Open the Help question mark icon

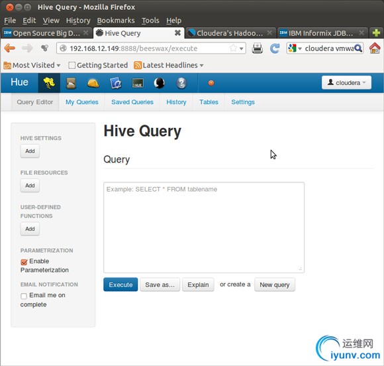tap(181, 83)
